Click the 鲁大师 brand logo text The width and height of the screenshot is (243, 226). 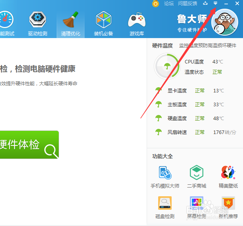(x=192, y=19)
